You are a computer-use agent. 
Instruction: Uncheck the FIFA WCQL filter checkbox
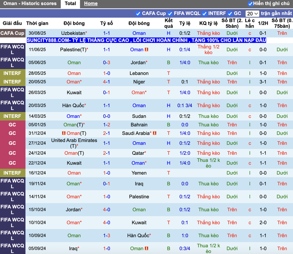tap(170, 14)
